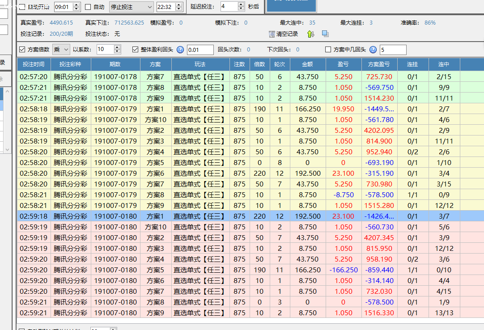Click the 真实下注 value 712563.625
This screenshot has height=330, width=484.
click(x=129, y=22)
